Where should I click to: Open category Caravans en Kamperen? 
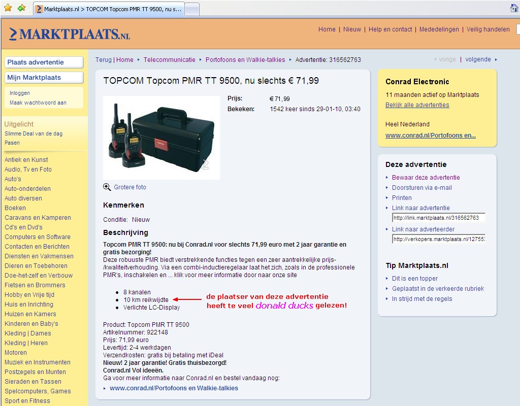click(x=38, y=217)
